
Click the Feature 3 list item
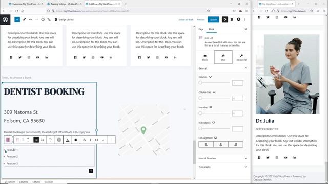(x=12, y=164)
